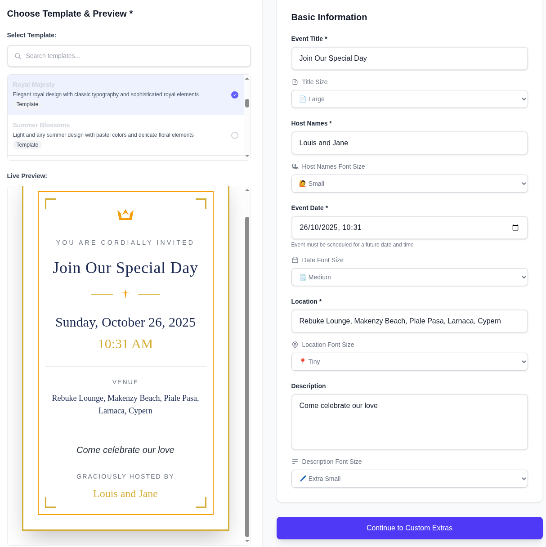Click the pencil icon inside Extra Small selector
Image resolution: width=546 pixels, height=547 pixels.
click(302, 479)
